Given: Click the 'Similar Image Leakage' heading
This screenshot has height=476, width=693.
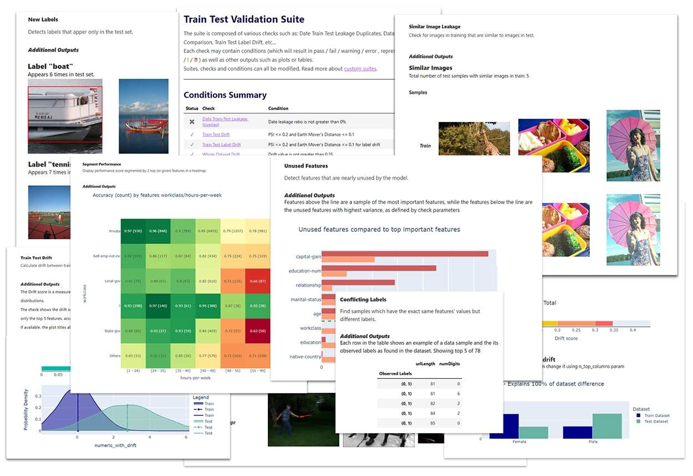Looking at the screenshot, I should coord(435,27).
